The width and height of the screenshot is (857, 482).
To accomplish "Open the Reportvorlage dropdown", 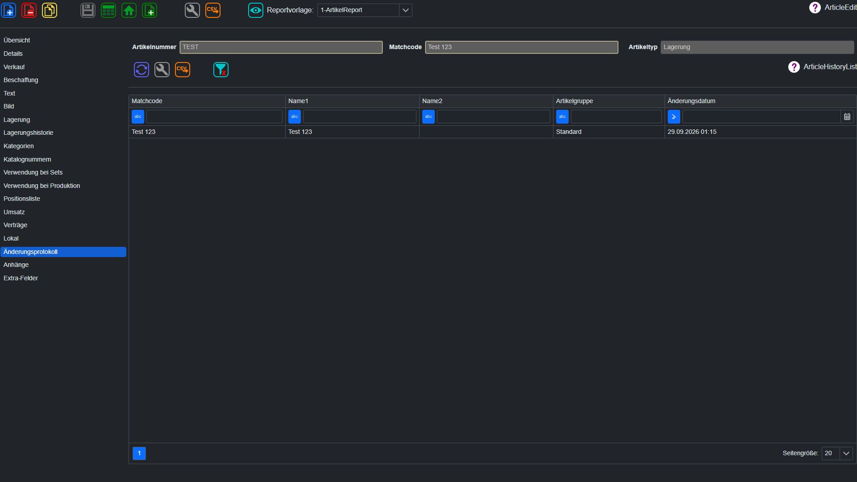I will pos(405,10).
